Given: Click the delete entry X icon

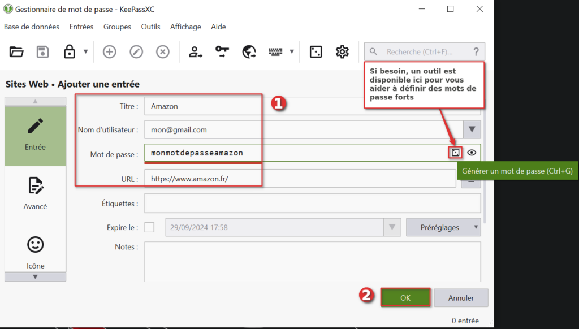Looking at the screenshot, I should click(x=163, y=52).
